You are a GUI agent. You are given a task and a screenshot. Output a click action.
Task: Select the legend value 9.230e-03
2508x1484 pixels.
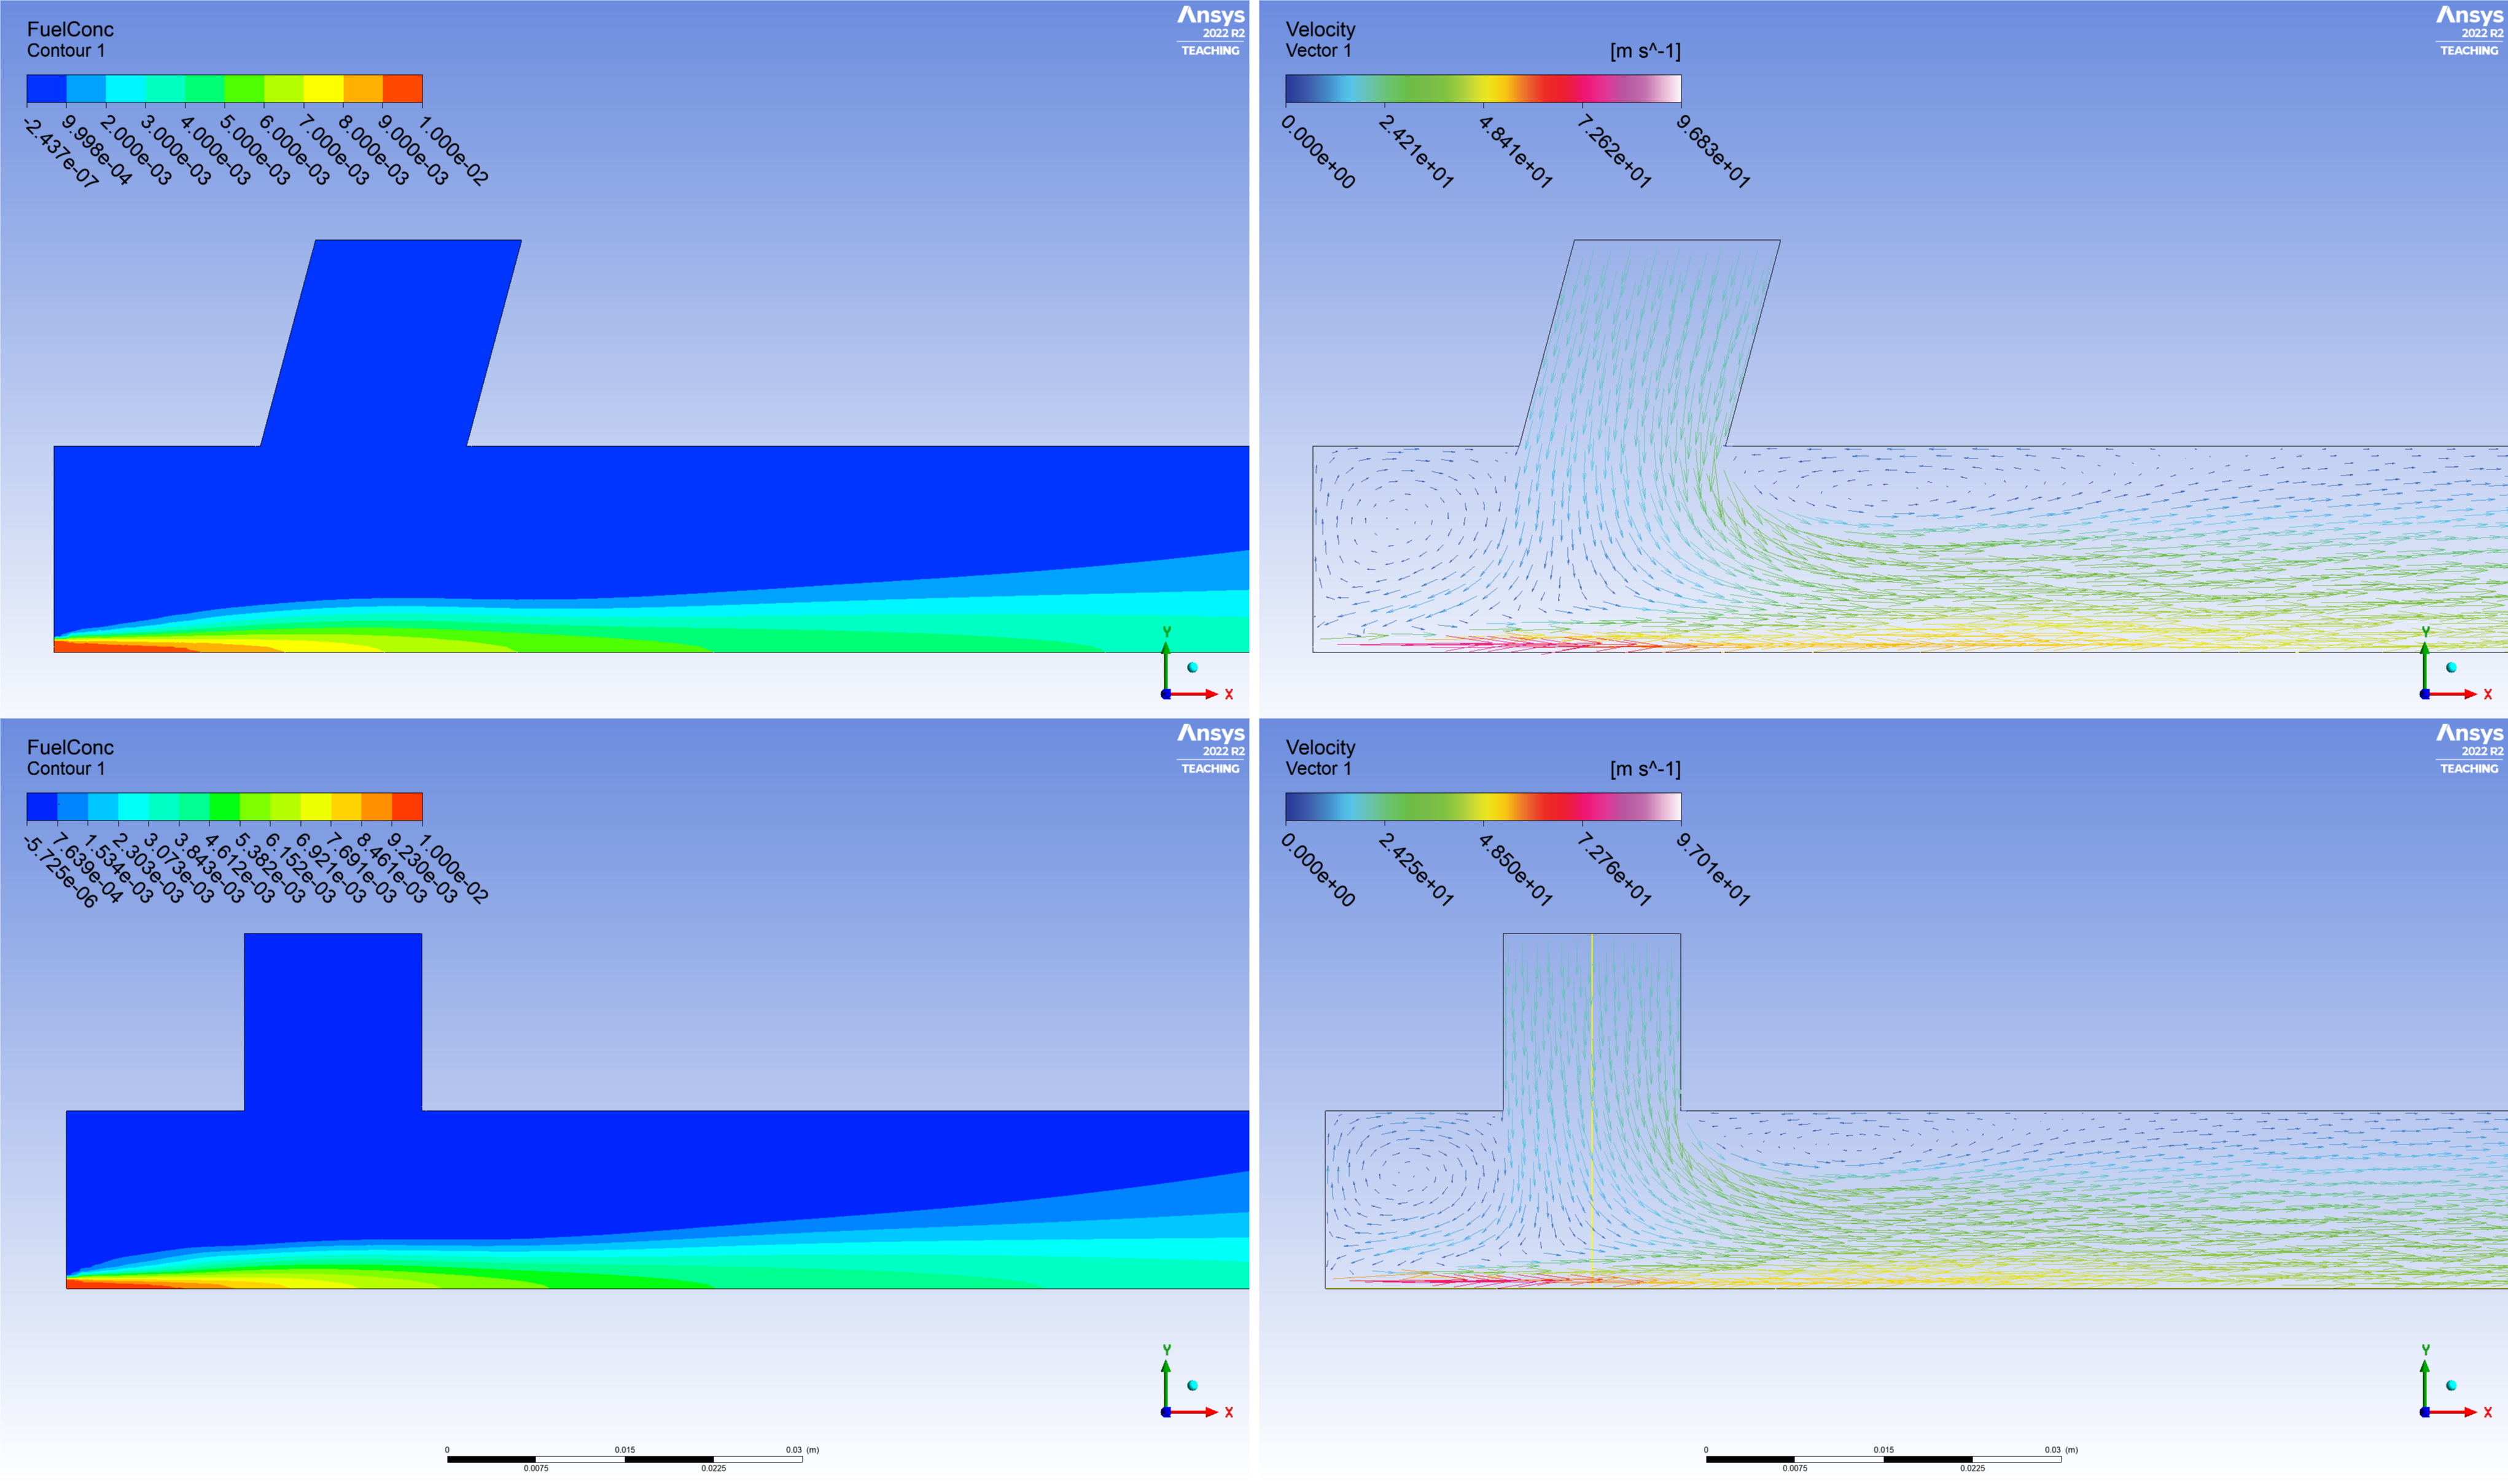(422, 869)
